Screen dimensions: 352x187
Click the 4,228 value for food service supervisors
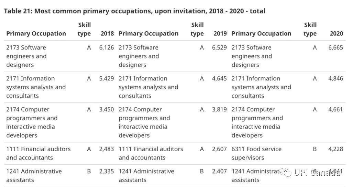click(335, 149)
